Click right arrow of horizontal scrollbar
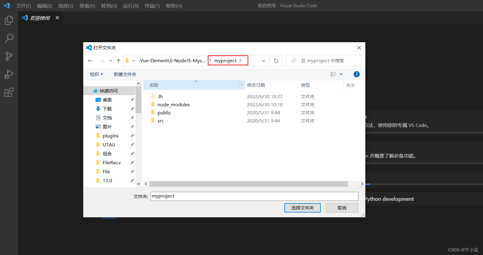Image resolution: width=483 pixels, height=255 pixels. (362, 184)
